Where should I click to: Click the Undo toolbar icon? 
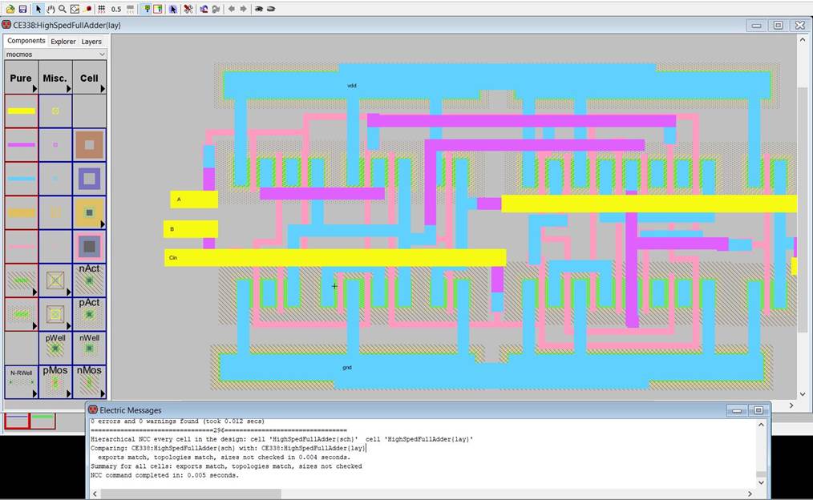[204, 9]
